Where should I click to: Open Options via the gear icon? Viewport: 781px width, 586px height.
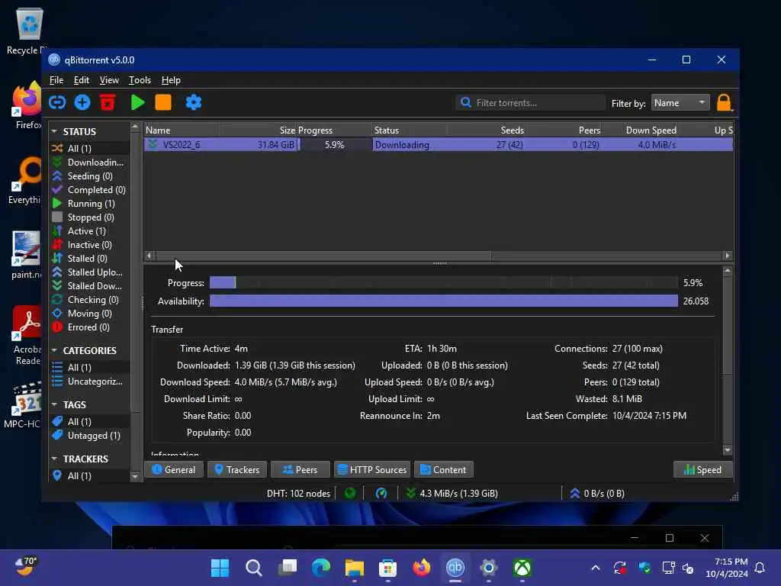(193, 103)
